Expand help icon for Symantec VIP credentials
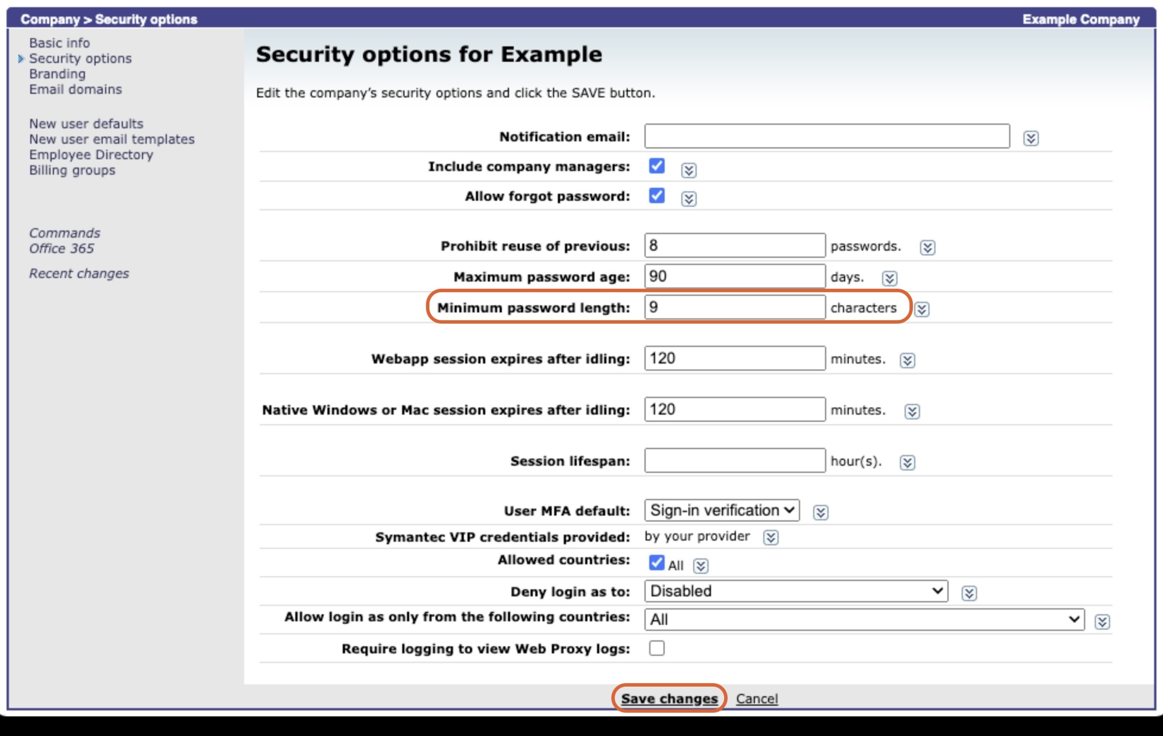The height and width of the screenshot is (736, 1163). pyautogui.click(x=770, y=538)
